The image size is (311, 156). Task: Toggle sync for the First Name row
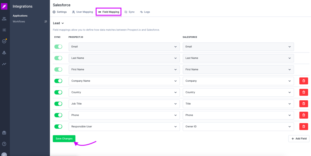[58, 69]
